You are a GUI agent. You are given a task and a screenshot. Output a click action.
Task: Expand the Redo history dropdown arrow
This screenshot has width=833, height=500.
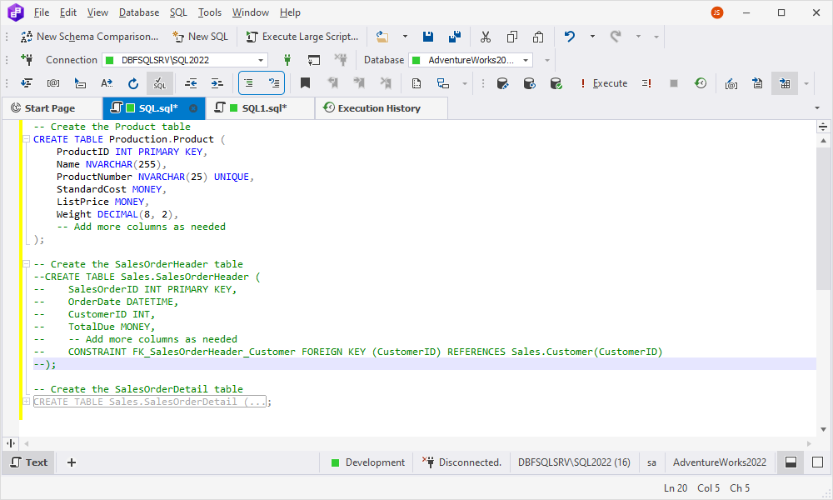pyautogui.click(x=639, y=37)
